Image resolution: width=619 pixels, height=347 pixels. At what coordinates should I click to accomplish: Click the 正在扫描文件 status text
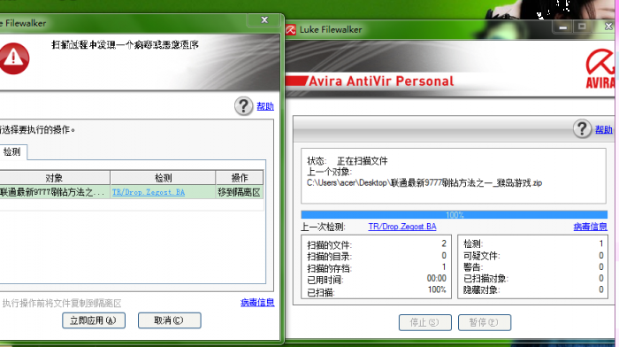tap(363, 161)
